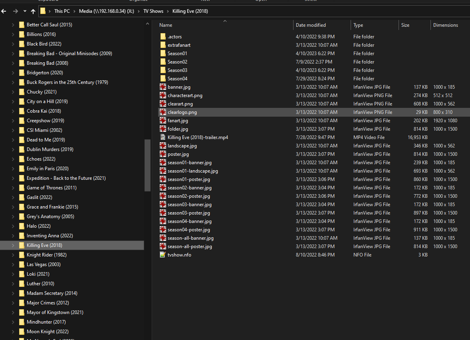Go back with the Back arrow
470x340 pixels.
click(x=4, y=11)
